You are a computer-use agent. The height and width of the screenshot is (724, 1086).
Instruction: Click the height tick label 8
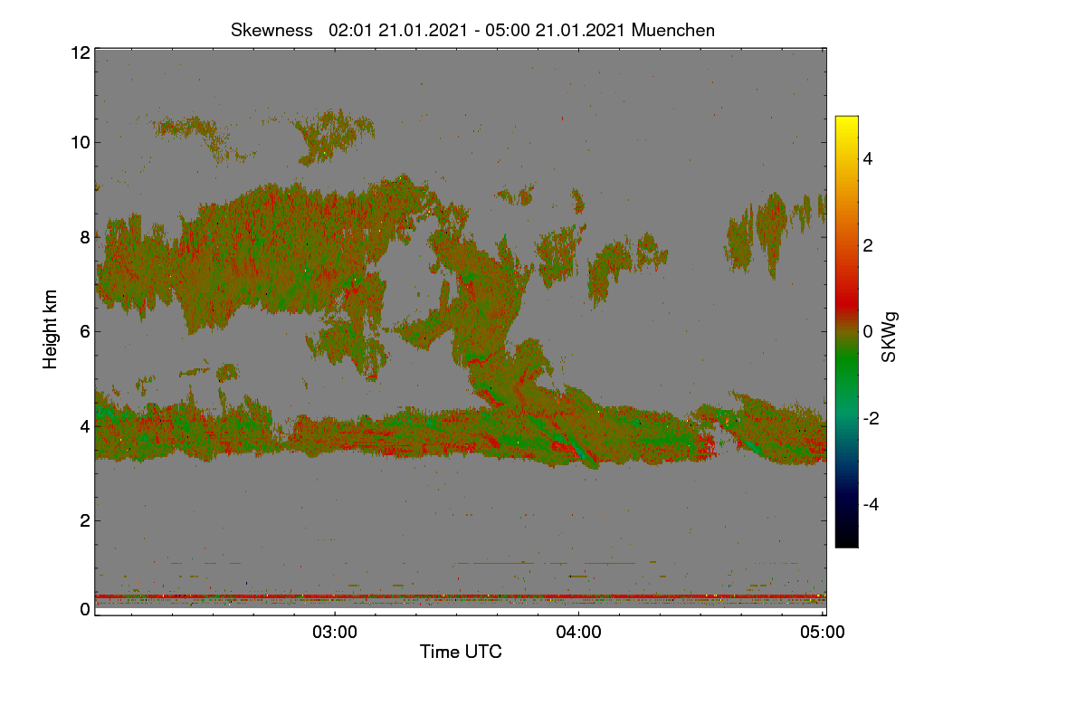pos(85,237)
